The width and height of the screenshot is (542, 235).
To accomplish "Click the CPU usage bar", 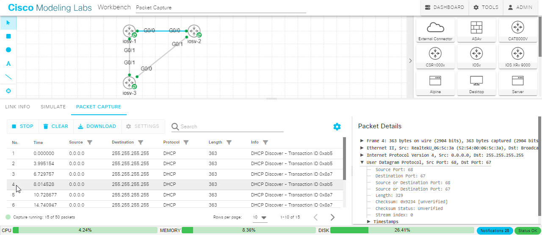I will (x=85, y=230).
